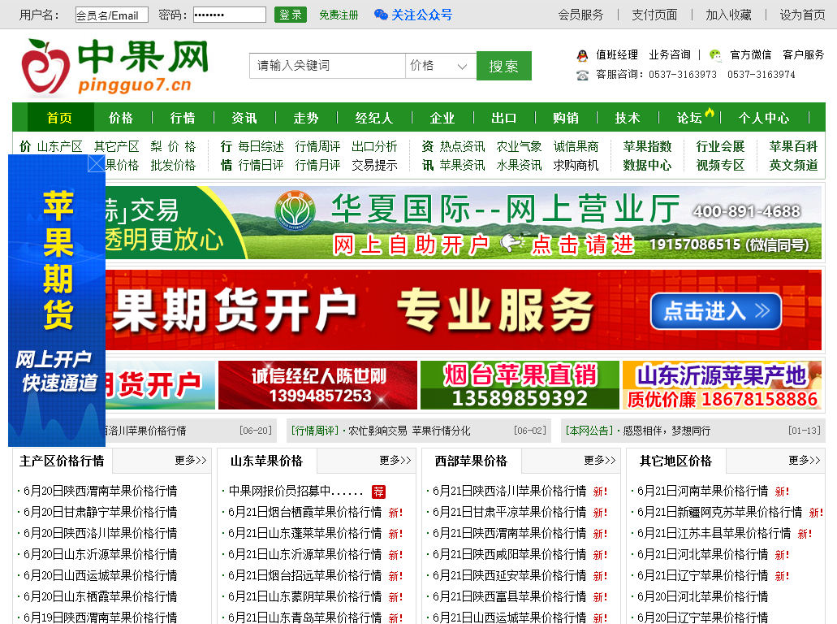Open the 每日综述 sub-menu link
Image resolution: width=837 pixels, height=624 pixels.
coord(261,146)
